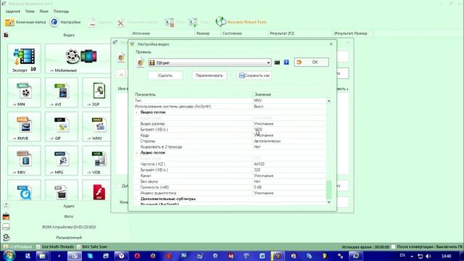The width and height of the screenshot is (464, 261).
Task: Collapse the Видео поток group
Action: tap(137, 112)
